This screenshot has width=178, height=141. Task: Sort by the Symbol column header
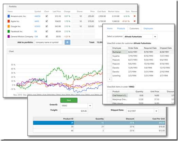38,12
